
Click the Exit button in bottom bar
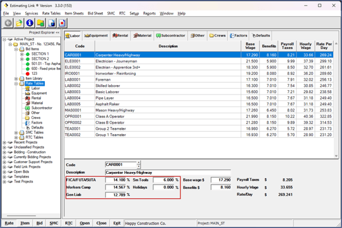pos(117,223)
